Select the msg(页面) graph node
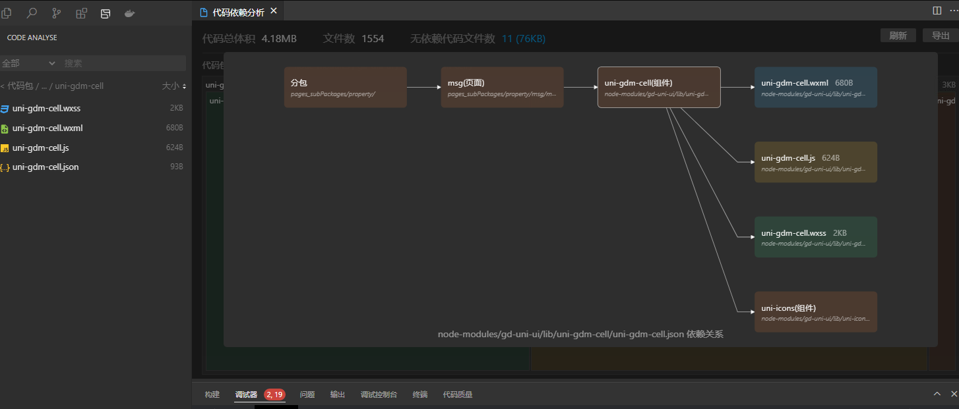 [x=502, y=87]
